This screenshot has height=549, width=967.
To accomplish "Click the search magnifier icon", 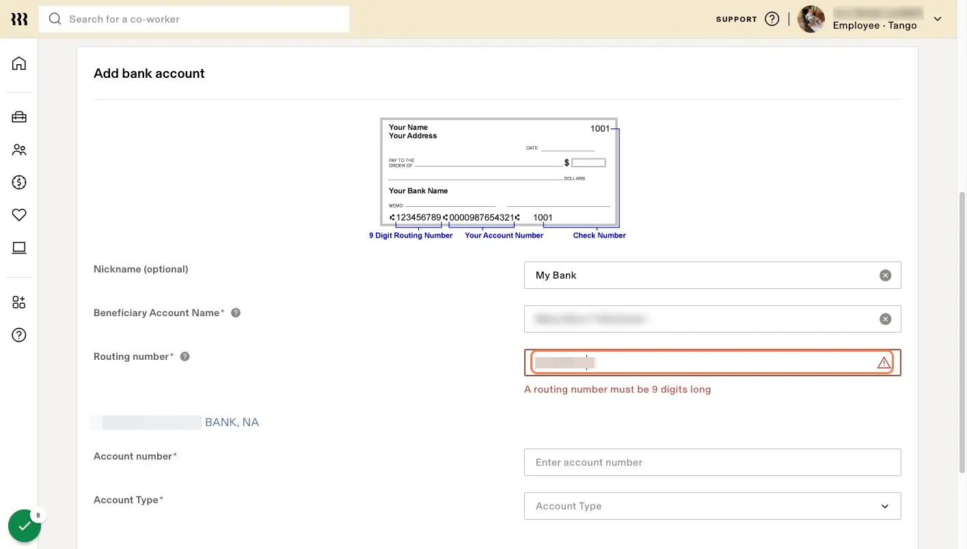I will [x=55, y=19].
